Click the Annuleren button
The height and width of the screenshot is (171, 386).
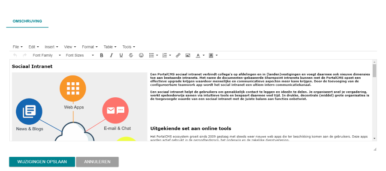click(x=97, y=162)
